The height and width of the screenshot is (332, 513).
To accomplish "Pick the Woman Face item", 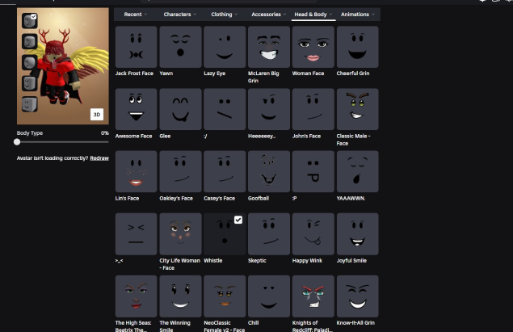I will (313, 46).
